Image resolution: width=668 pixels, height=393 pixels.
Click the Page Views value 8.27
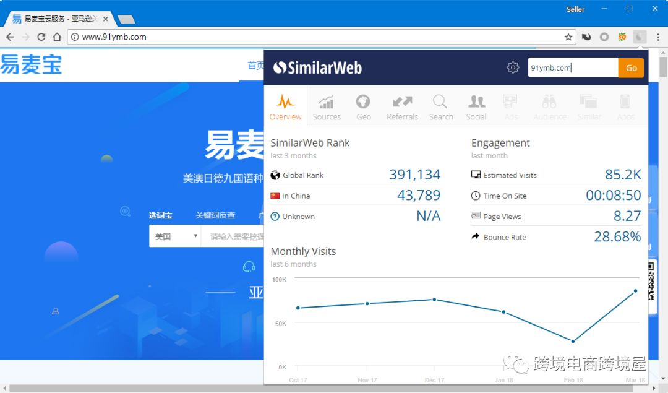pos(627,215)
